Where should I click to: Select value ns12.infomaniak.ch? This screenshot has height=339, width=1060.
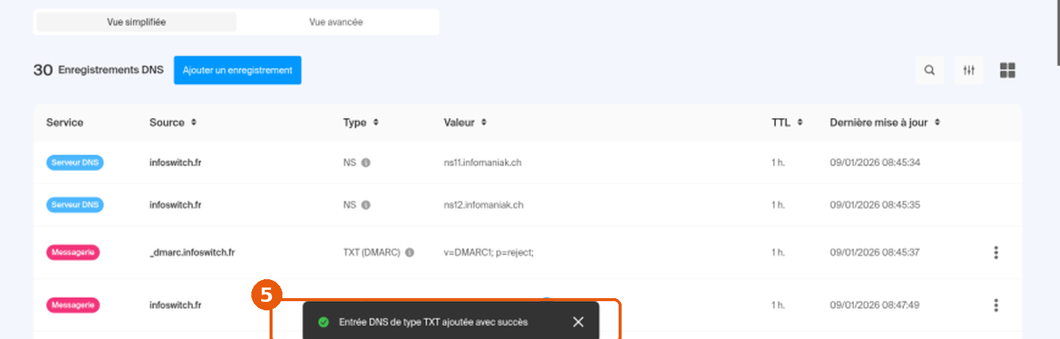tap(483, 205)
